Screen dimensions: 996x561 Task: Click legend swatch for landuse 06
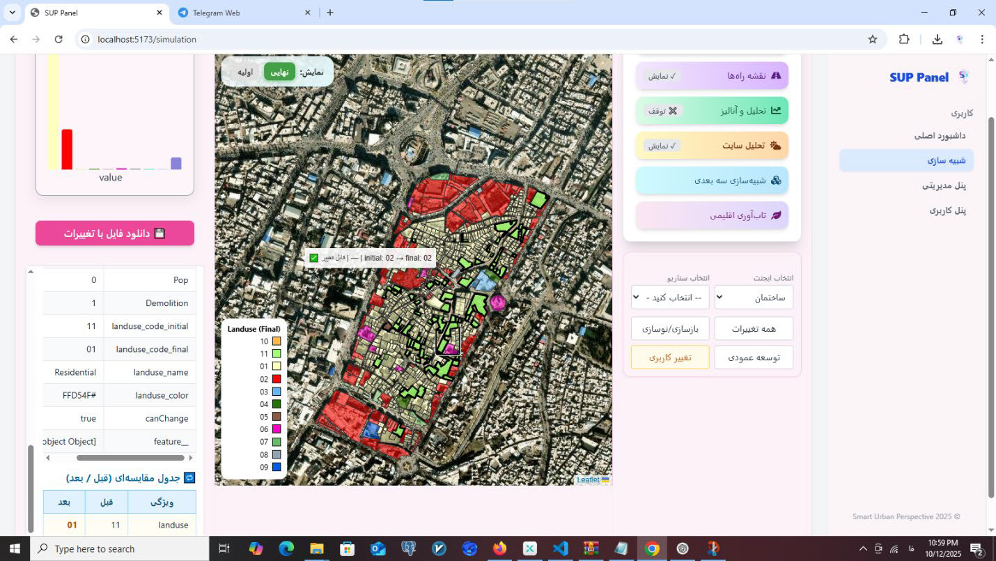click(277, 429)
